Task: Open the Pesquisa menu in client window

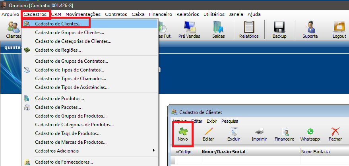Action: [x=230, y=121]
